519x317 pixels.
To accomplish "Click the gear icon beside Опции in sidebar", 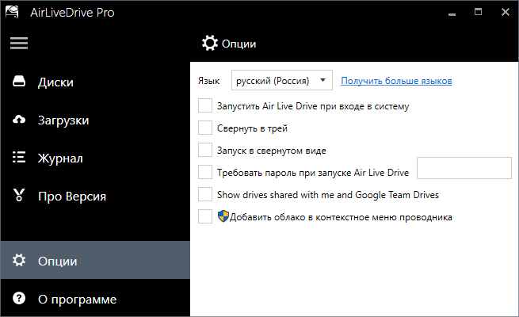I will [x=20, y=261].
